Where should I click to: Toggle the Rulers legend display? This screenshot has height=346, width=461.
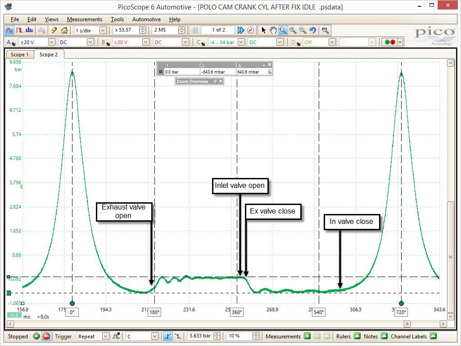(357, 336)
